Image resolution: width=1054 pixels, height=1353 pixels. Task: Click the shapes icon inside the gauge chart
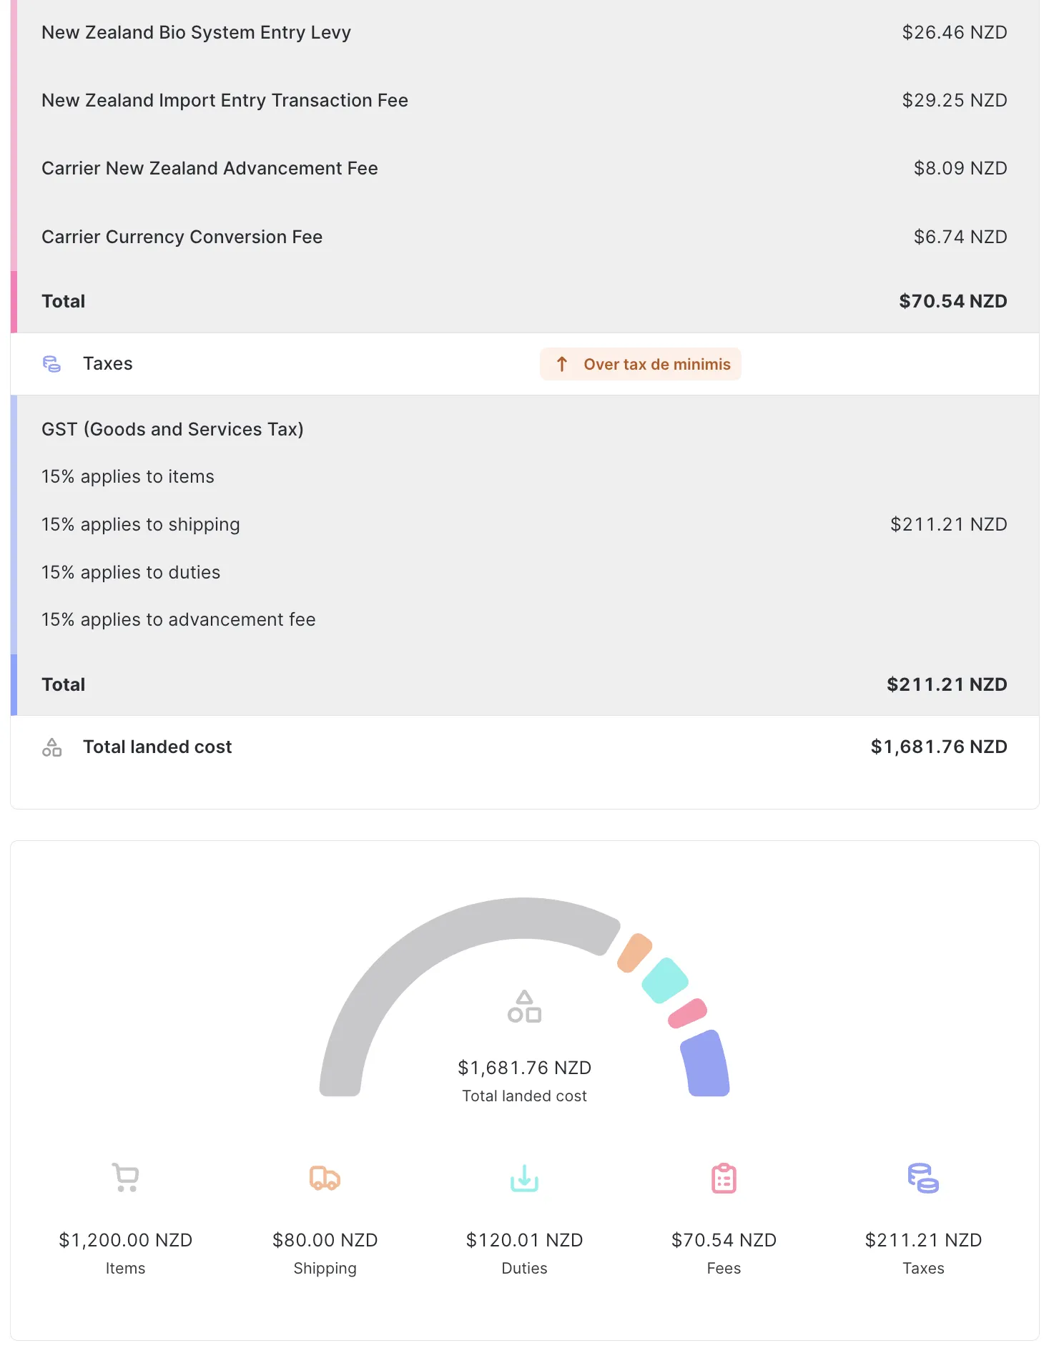point(524,1006)
